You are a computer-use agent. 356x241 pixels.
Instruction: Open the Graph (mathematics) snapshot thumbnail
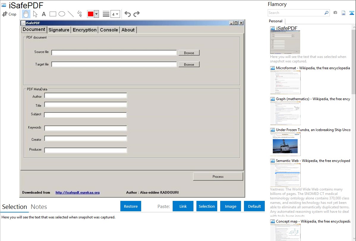[285, 113]
